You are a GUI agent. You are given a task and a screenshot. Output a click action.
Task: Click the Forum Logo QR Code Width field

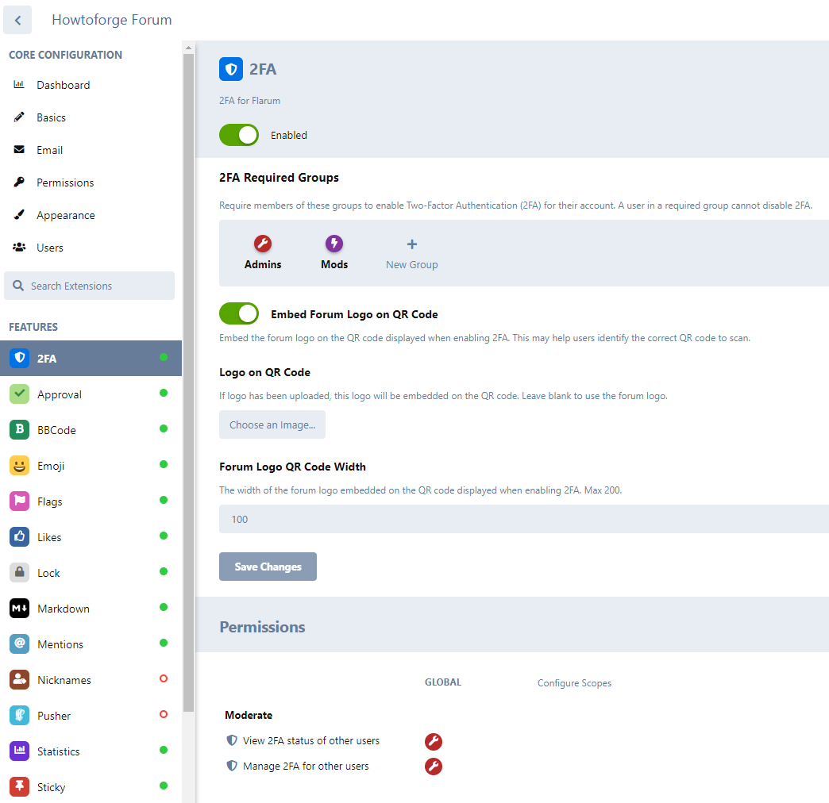(524, 519)
